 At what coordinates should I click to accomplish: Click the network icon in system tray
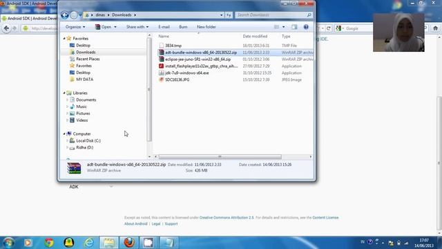tap(406, 243)
